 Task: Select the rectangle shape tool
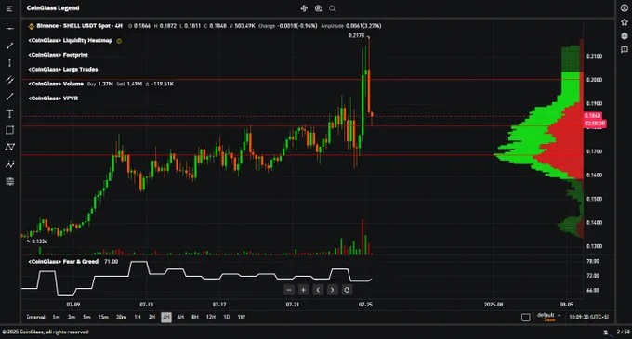coord(9,130)
